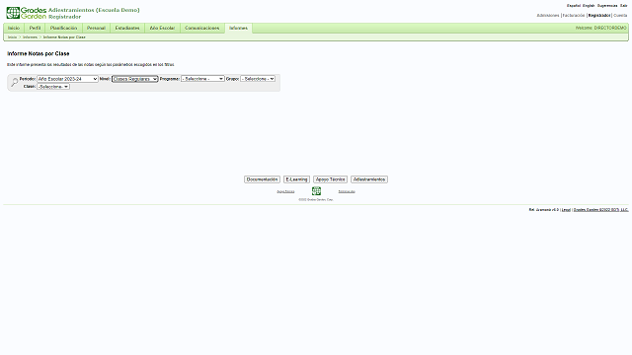
Task: Click the Documentación button
Action: click(x=262, y=179)
